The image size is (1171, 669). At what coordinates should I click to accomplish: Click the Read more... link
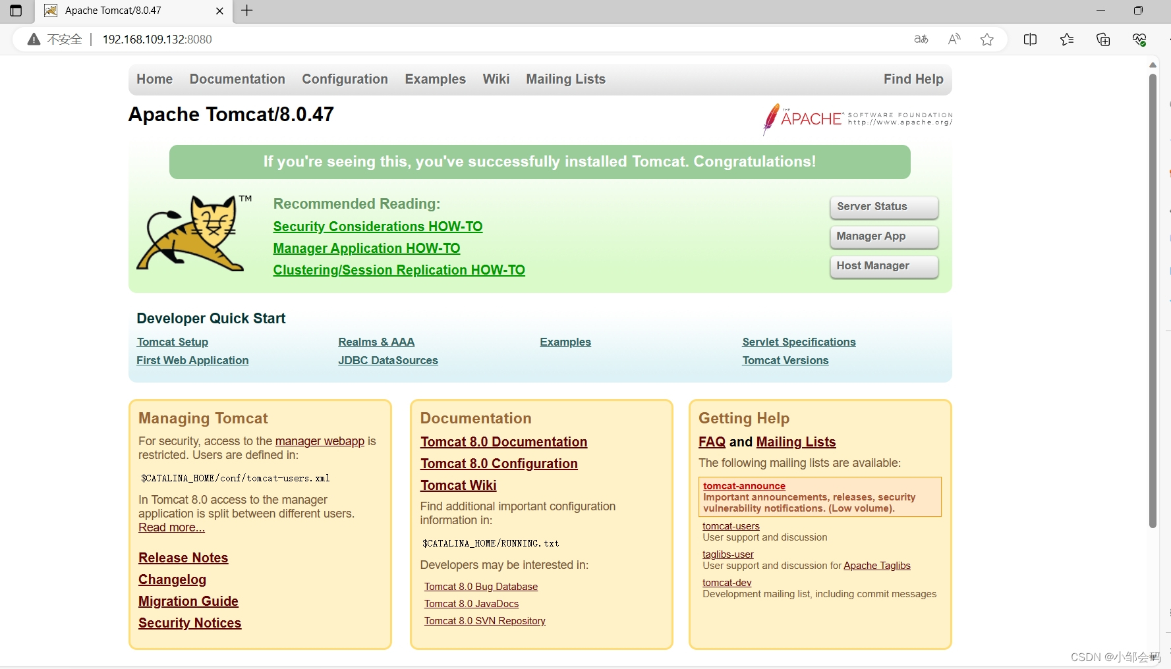pos(171,527)
